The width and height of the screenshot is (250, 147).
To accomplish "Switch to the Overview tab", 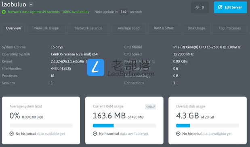I will (13, 28).
